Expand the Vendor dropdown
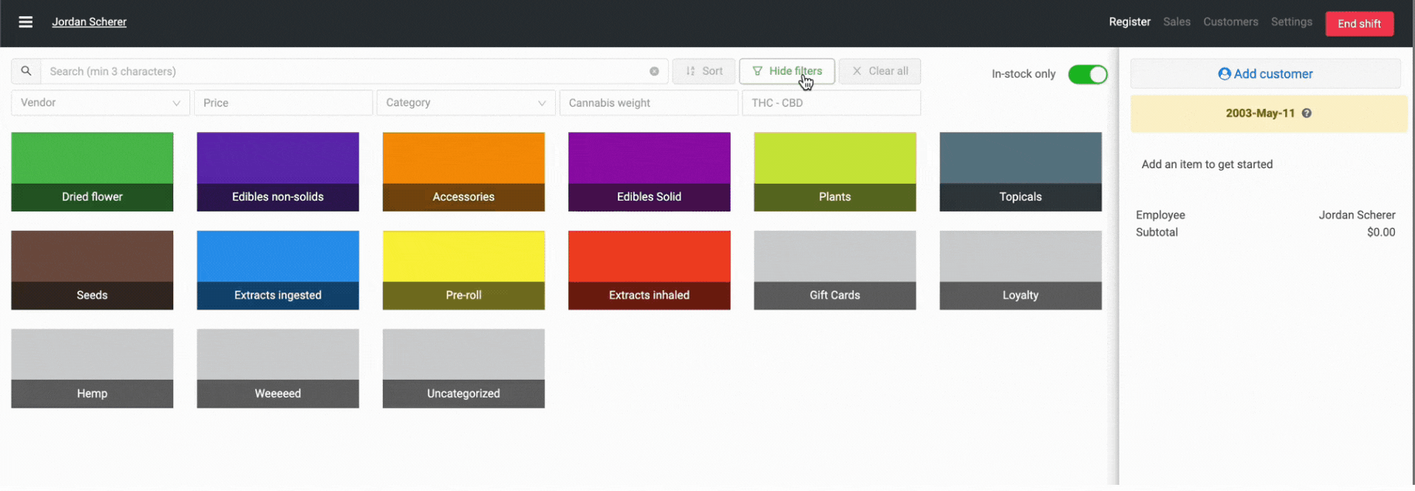Screen dimensions: 1415x491 point(101,103)
